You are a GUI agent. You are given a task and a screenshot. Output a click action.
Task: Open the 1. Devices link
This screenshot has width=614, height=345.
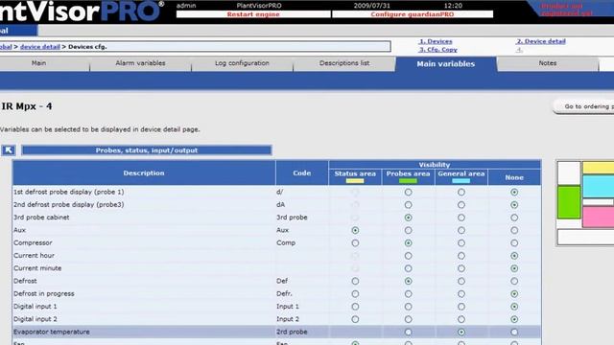coord(436,41)
